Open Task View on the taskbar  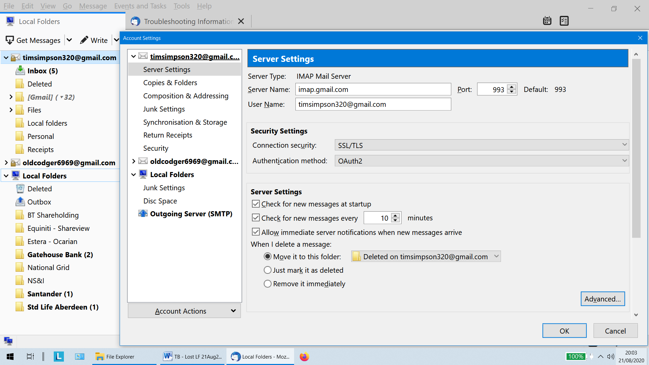click(30, 357)
